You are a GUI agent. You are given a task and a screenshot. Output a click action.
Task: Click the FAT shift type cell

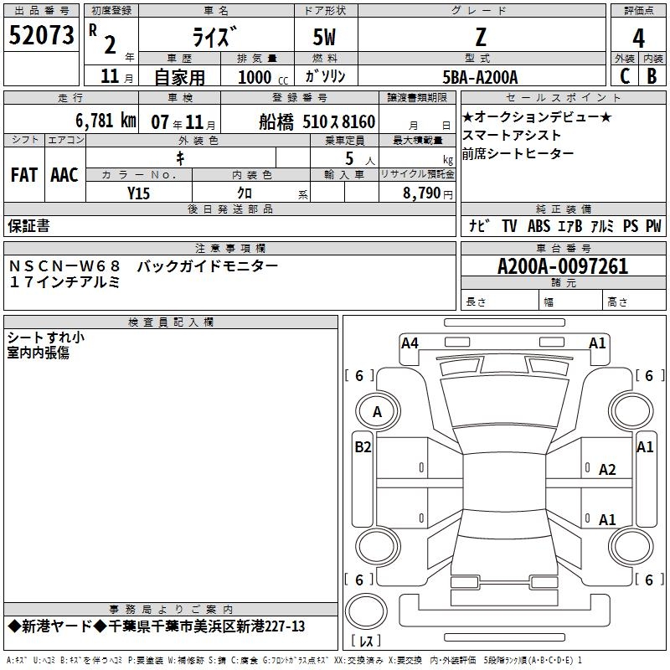[24, 174]
